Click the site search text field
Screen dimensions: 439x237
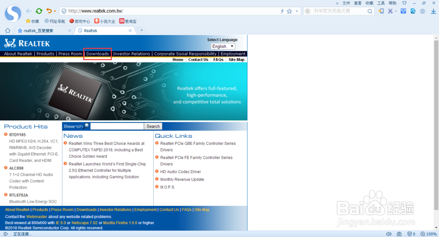117,126
